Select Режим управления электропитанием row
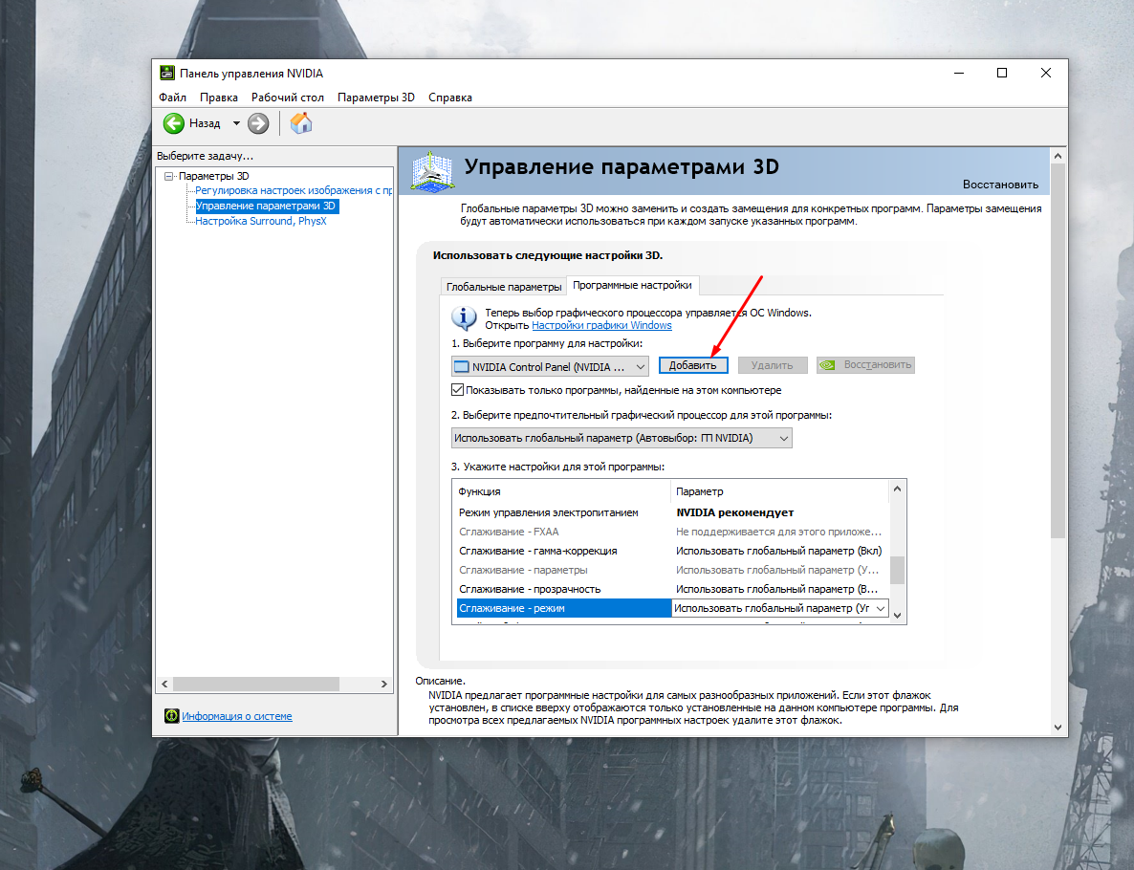The height and width of the screenshot is (870, 1134). click(671, 512)
